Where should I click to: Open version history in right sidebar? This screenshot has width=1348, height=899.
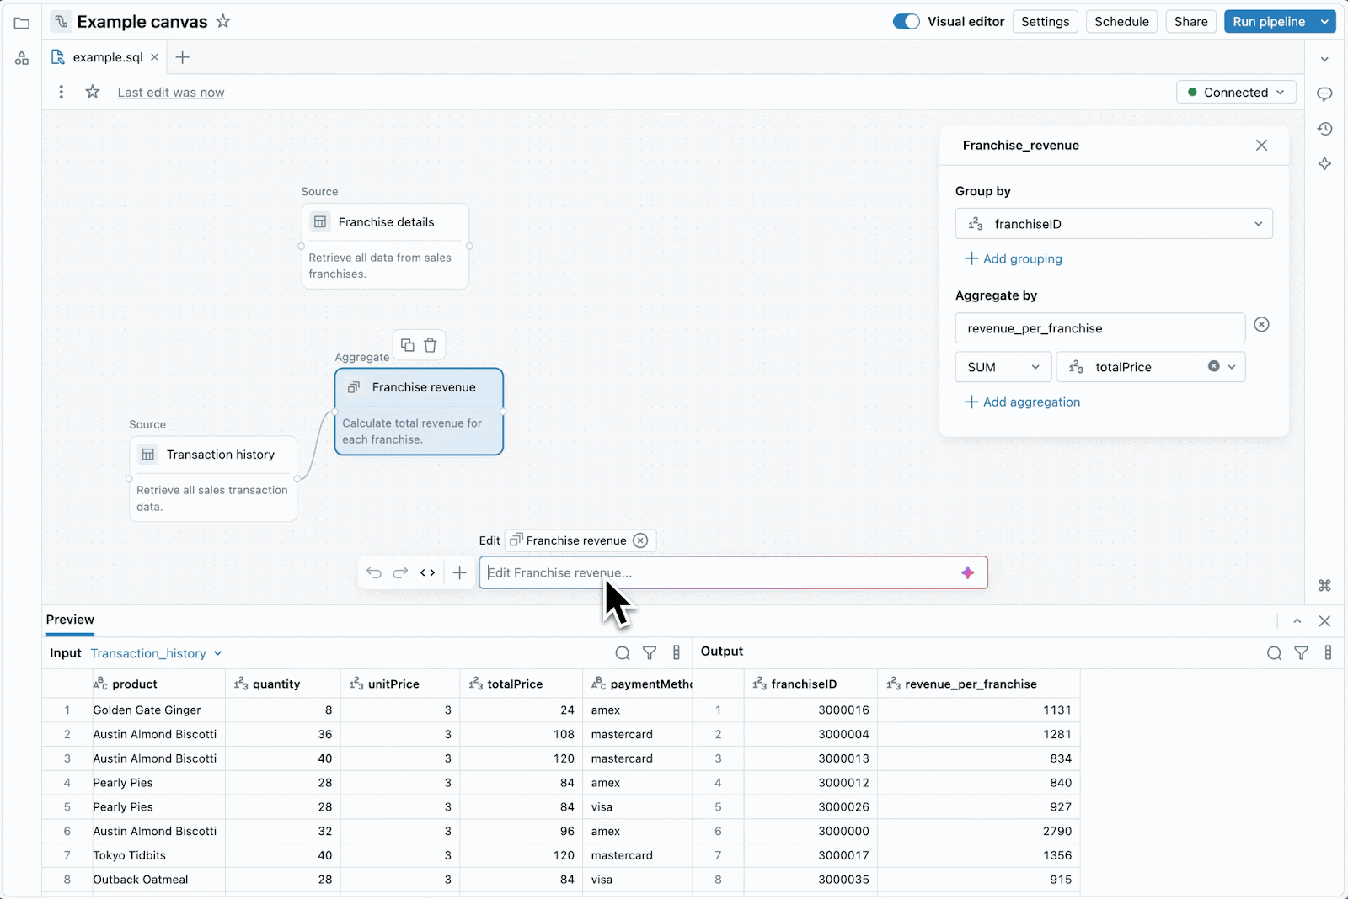pyautogui.click(x=1324, y=129)
